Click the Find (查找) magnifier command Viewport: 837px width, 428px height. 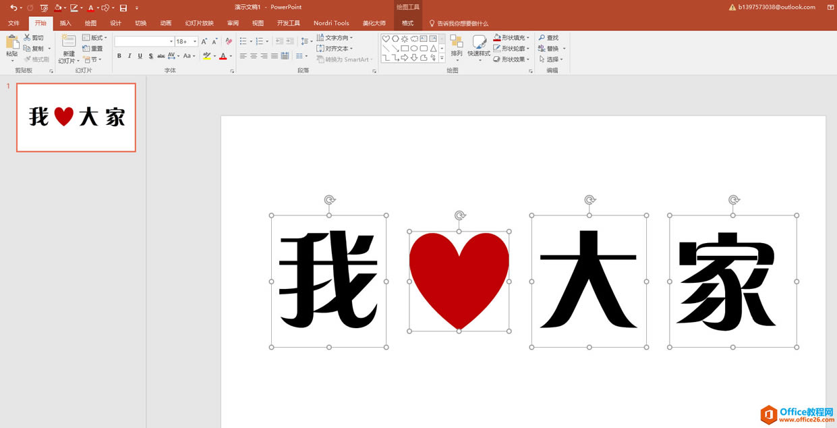tap(548, 38)
